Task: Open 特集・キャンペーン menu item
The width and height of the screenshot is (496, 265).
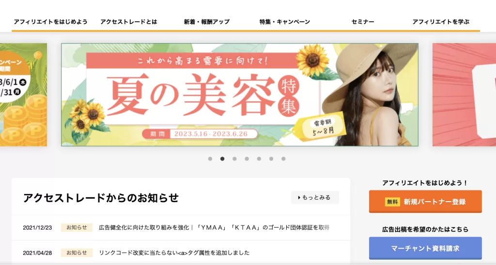Action: click(x=285, y=22)
